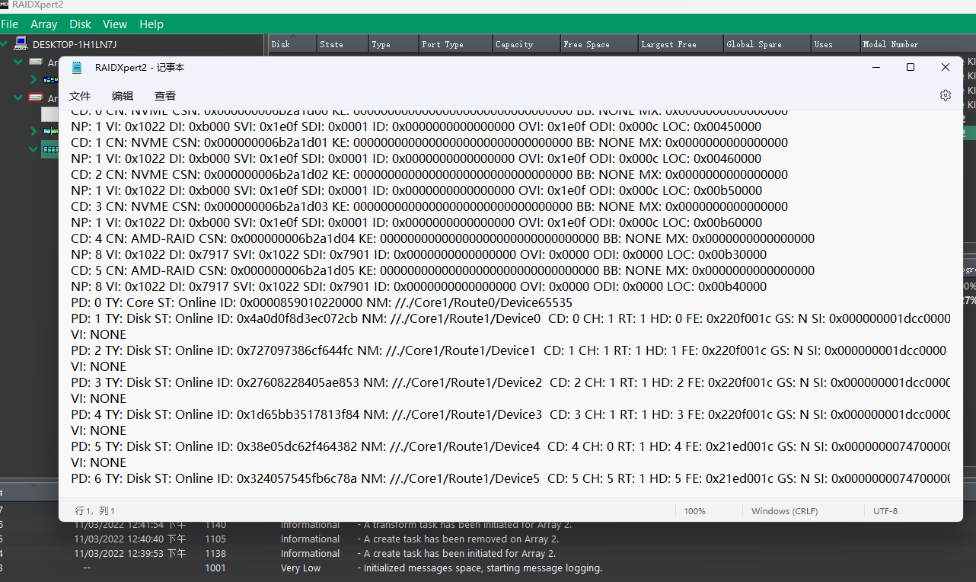The height and width of the screenshot is (582, 976).
Task: Click the 'Very Low' severity cell
Action: (301, 568)
